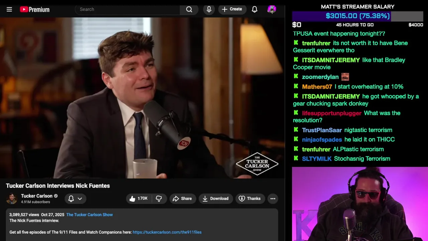
Task: Toggle channel notification bell setting
Action: click(71, 198)
